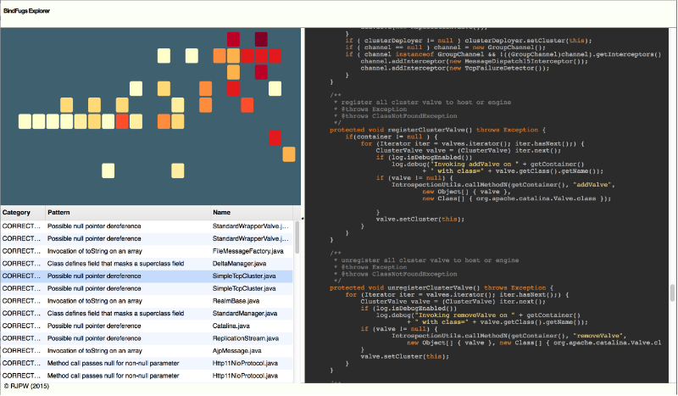Select the DeltaManager.java bug row
678x396 pixels.
click(x=147, y=264)
